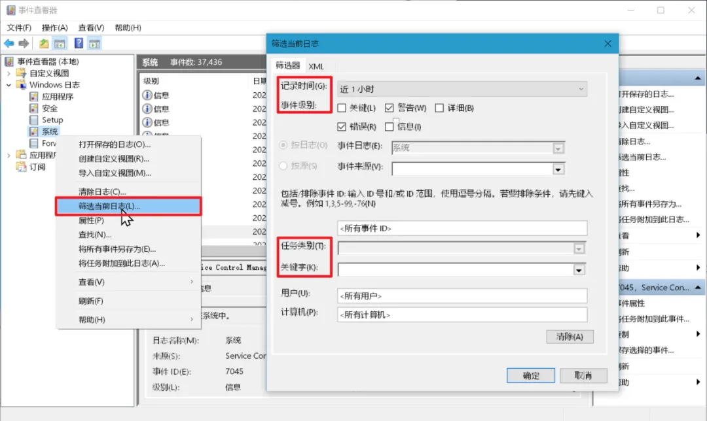Click the back navigation arrow icon
The width and height of the screenshot is (707, 421).
click(x=10, y=43)
